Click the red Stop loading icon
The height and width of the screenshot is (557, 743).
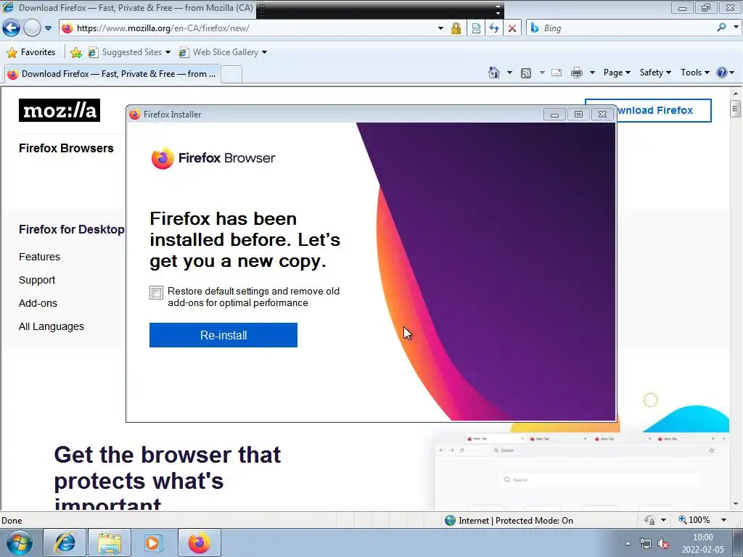[512, 28]
